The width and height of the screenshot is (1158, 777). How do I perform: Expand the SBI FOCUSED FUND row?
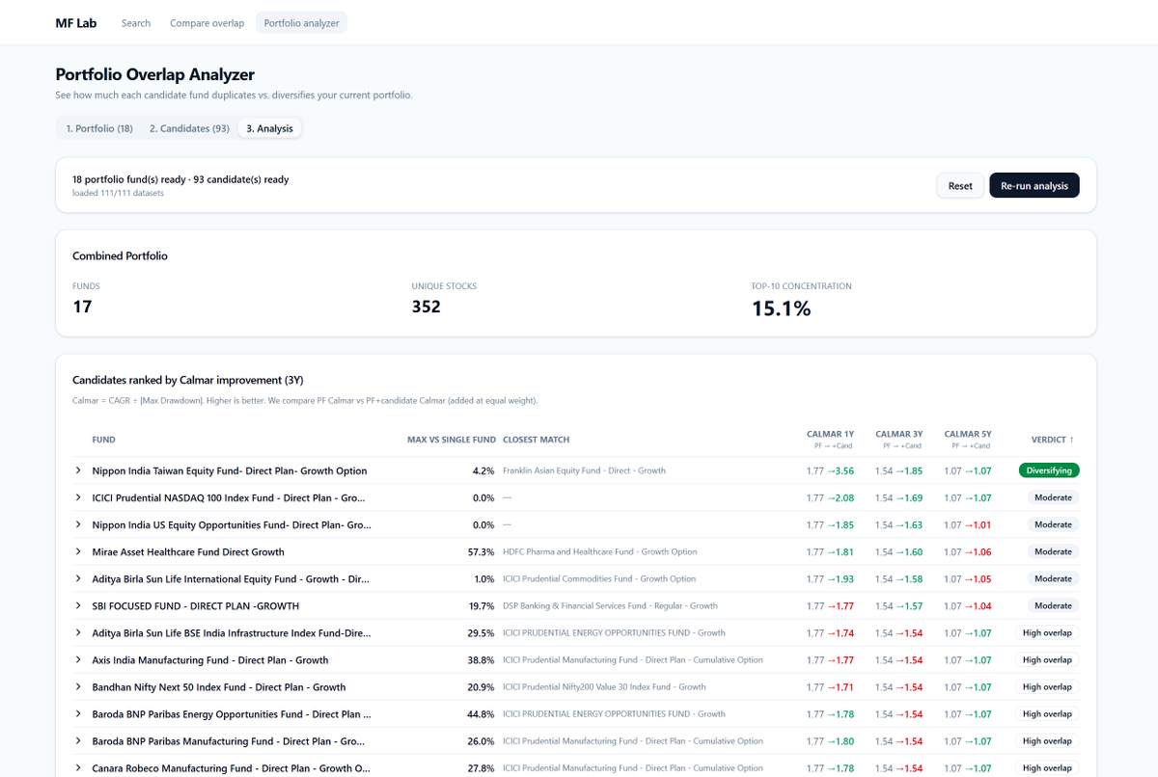[78, 605]
